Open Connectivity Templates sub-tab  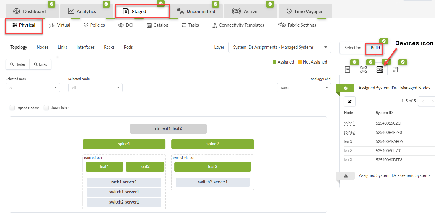pos(238,25)
